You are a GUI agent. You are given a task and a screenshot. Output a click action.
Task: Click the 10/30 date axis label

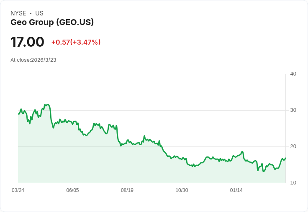click(x=182, y=190)
